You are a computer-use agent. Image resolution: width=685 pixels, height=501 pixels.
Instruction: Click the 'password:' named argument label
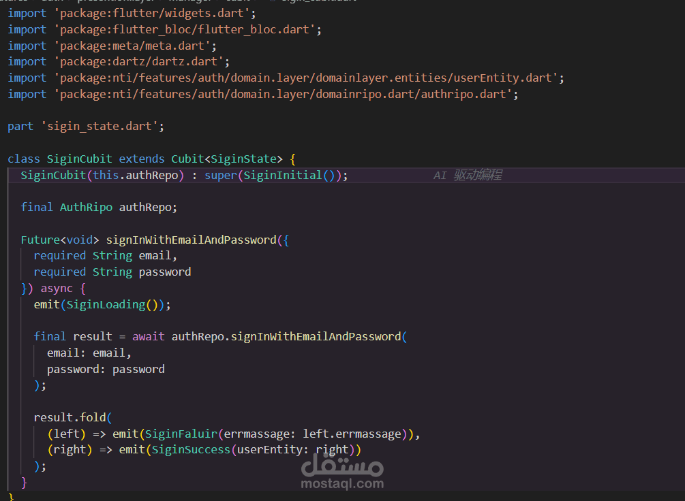click(x=76, y=369)
